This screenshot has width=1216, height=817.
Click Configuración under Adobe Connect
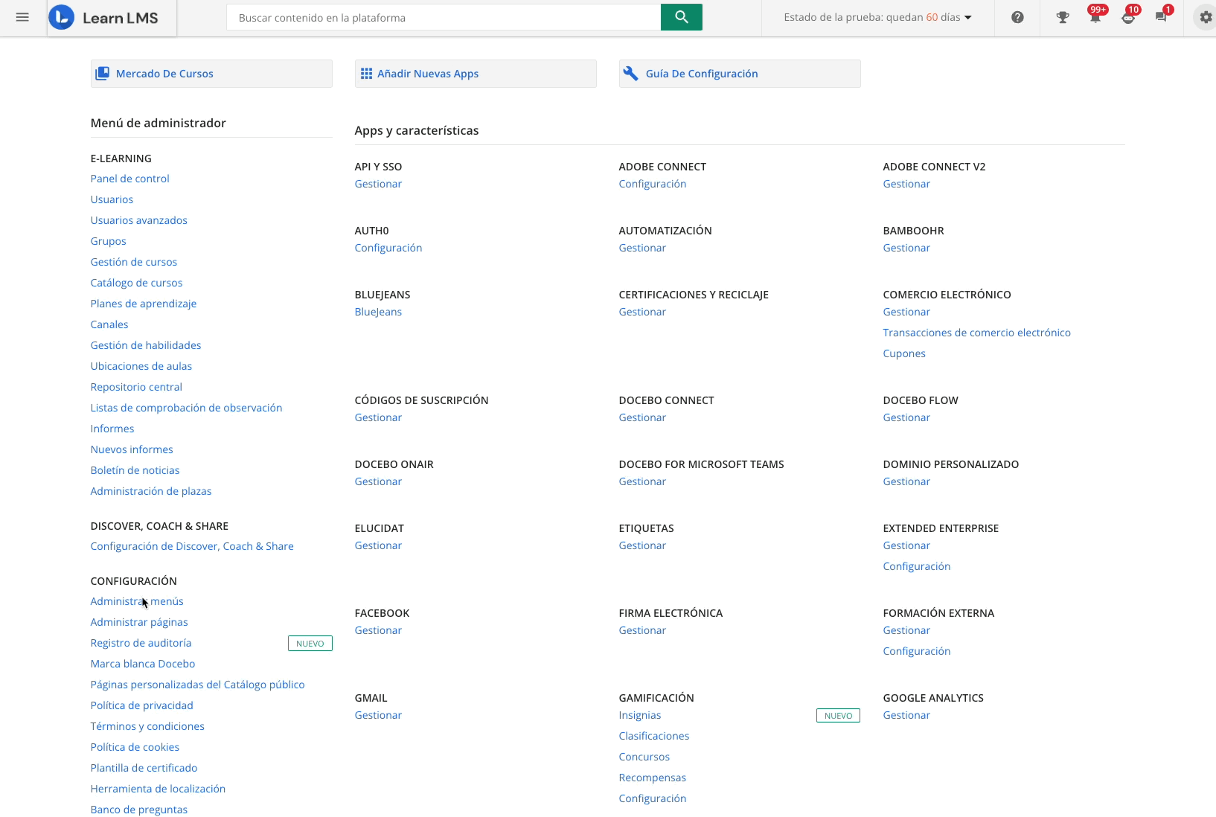pyautogui.click(x=653, y=184)
